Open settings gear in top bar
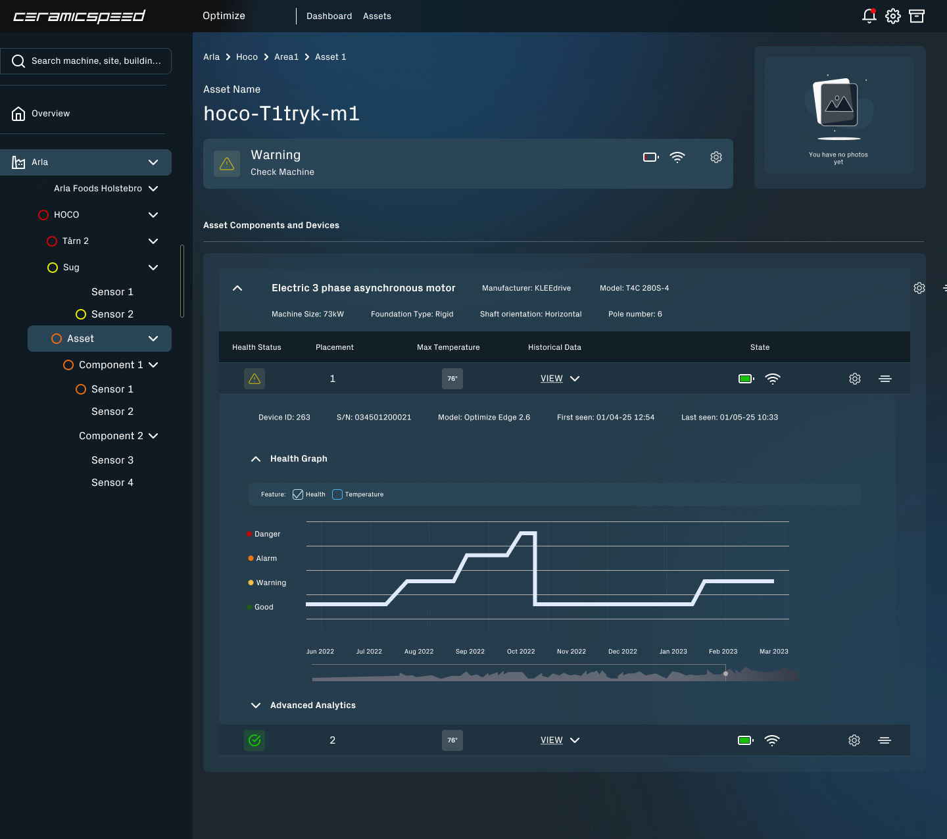Viewport: 947px width, 839px height. 892,16
